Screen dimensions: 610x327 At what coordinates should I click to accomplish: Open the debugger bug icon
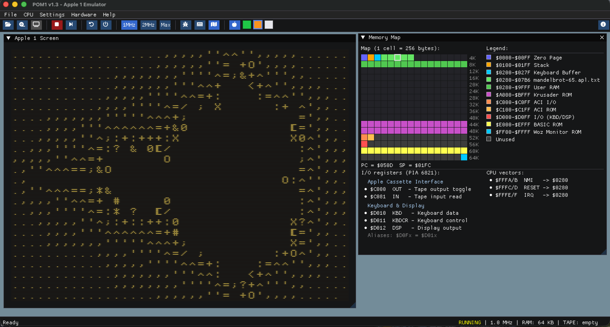(x=185, y=25)
